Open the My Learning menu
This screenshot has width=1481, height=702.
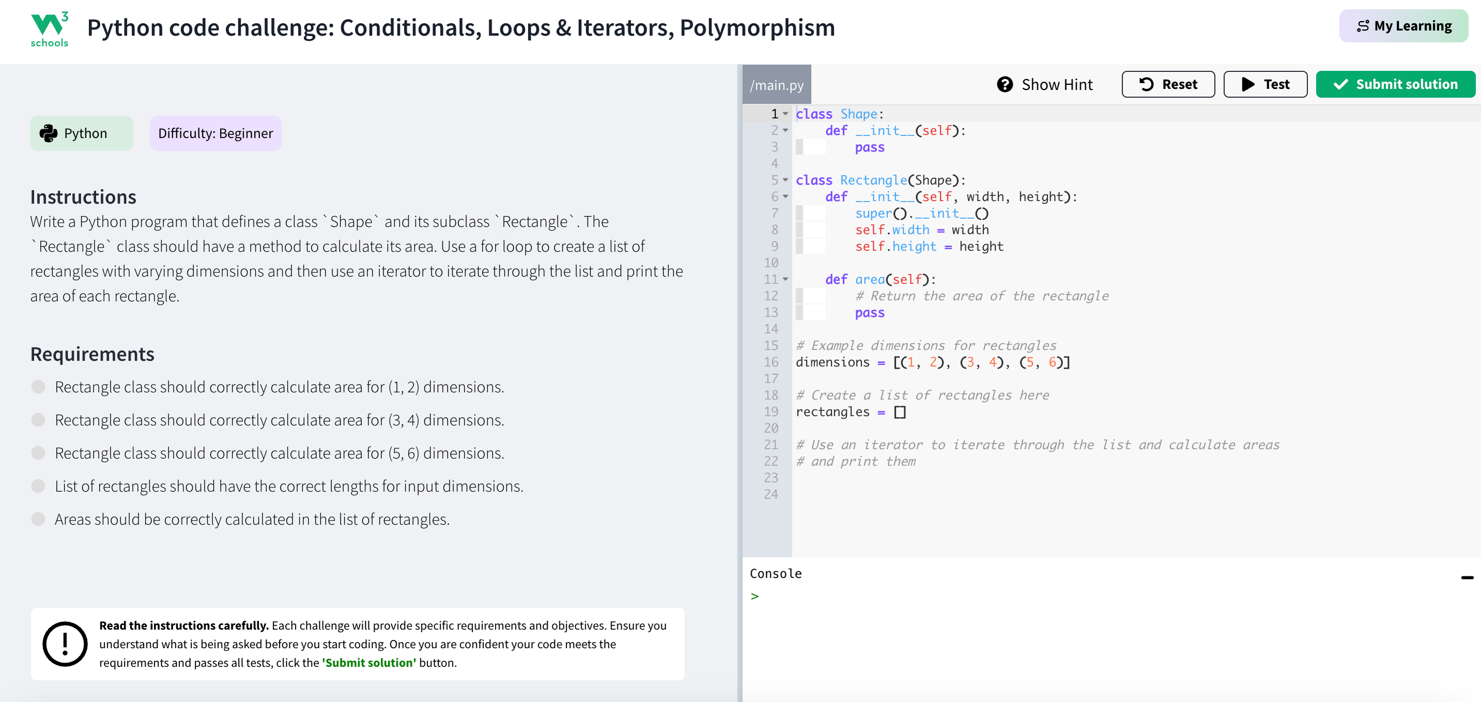click(1403, 26)
